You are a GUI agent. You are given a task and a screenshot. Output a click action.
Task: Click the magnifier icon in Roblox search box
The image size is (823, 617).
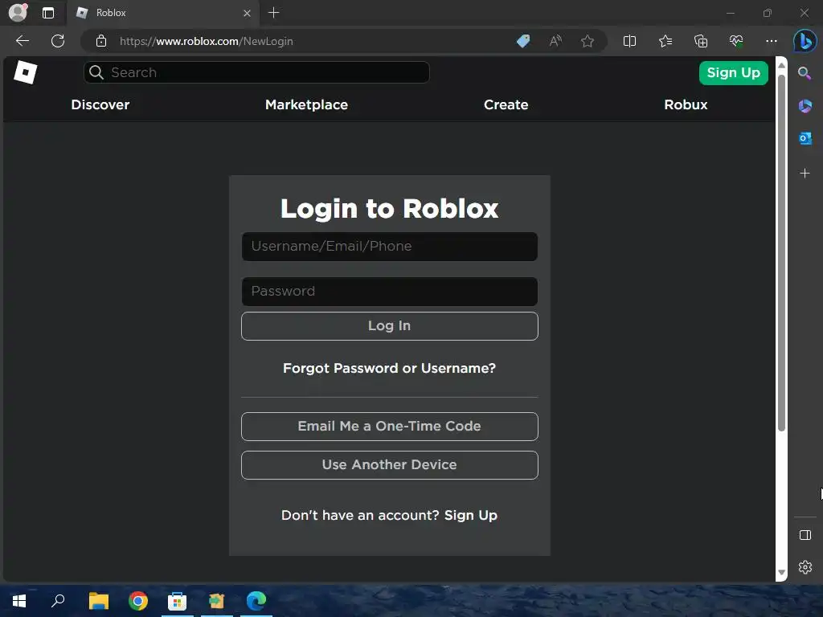click(96, 72)
